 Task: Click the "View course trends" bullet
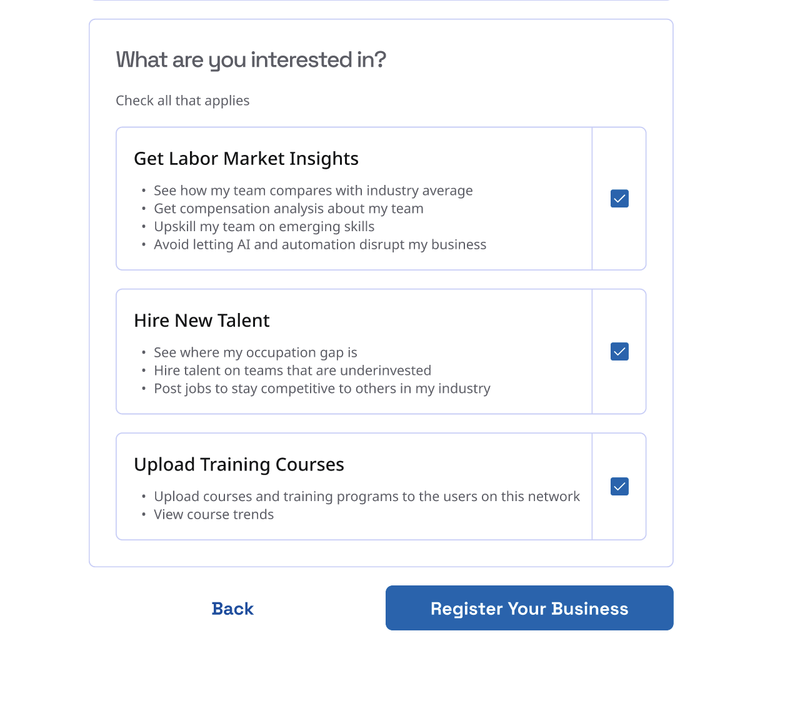click(x=214, y=515)
